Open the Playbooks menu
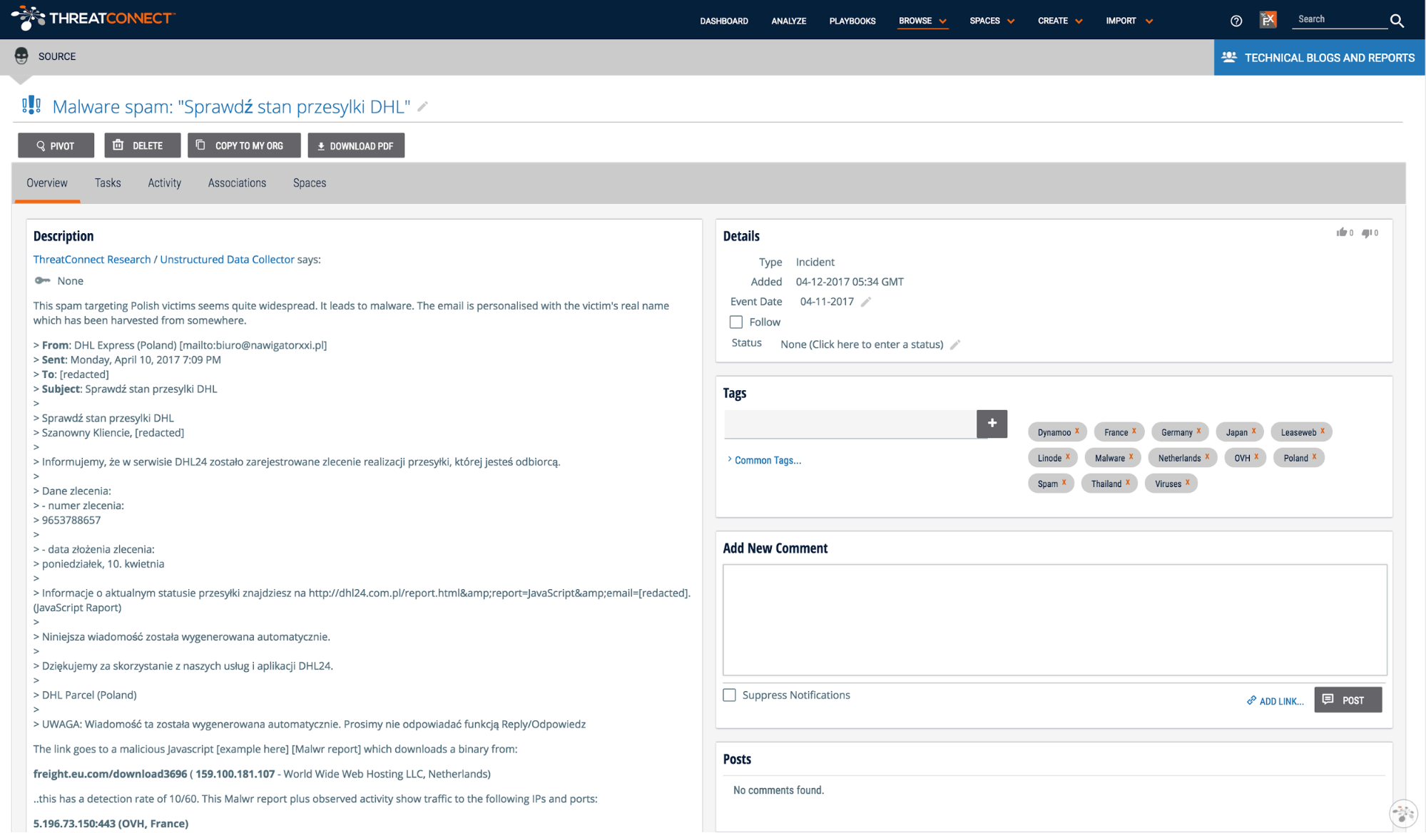 [x=852, y=21]
